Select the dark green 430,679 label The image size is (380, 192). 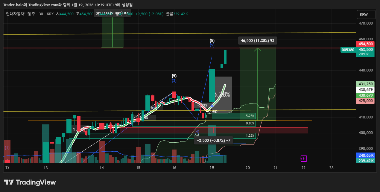coord(365,95)
